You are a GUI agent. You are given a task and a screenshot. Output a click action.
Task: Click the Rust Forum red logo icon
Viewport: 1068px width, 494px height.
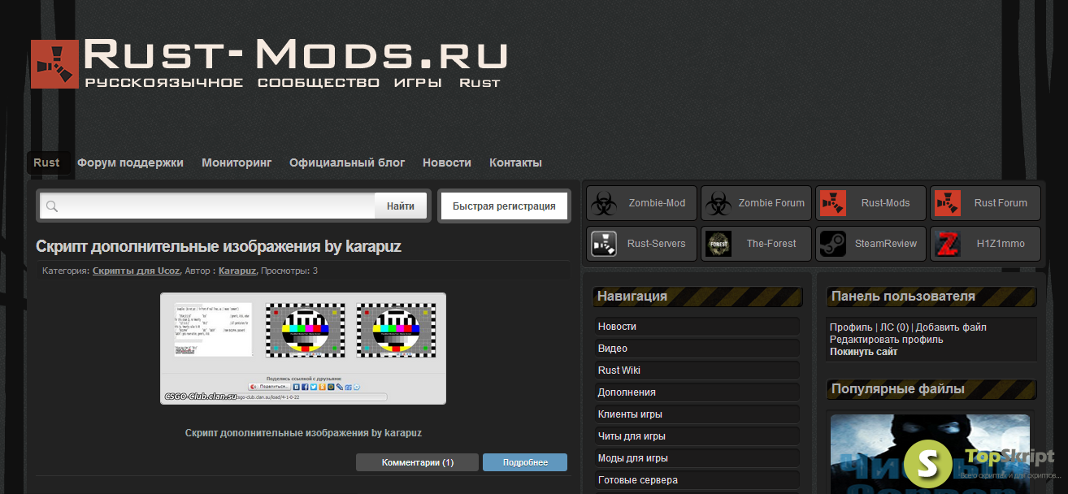click(x=948, y=203)
